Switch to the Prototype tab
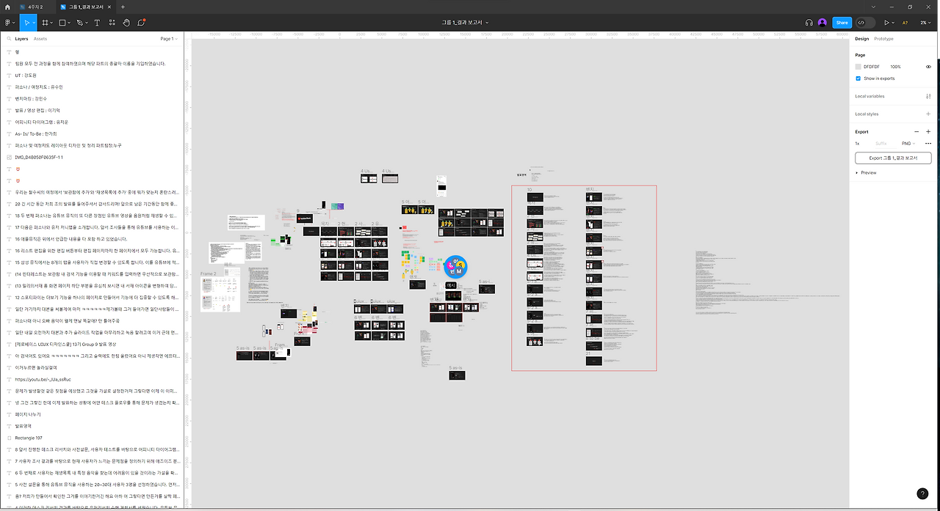 (884, 39)
